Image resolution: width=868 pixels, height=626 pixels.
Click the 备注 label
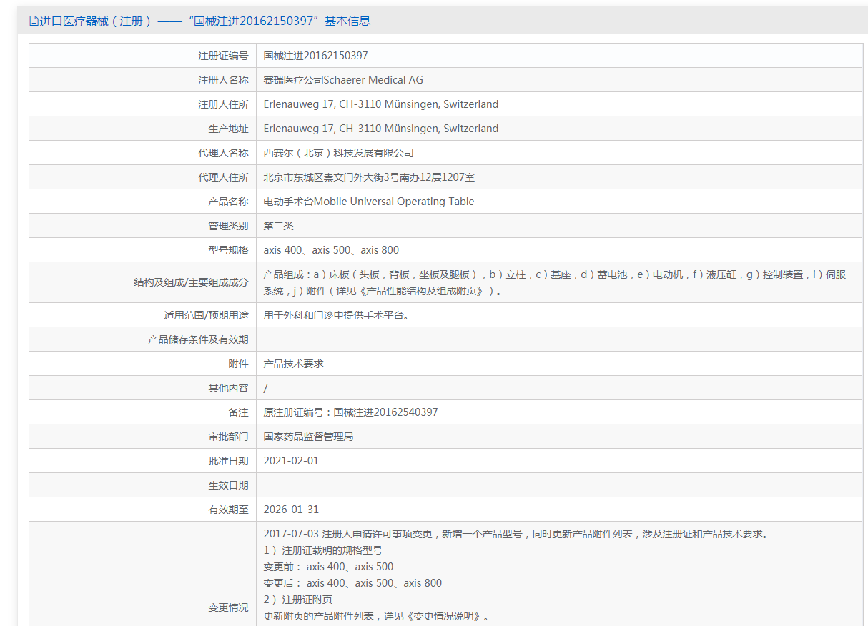click(x=238, y=412)
